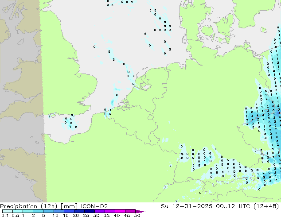Click the 25–30 mm dark blue swatch
Image resolution: width=281 pixels, height=217 pixels.
[90, 211]
